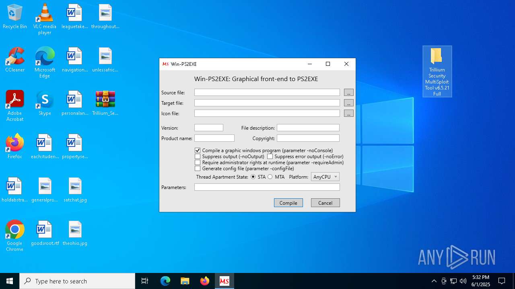Focus the Version input field
The width and height of the screenshot is (515, 289).
pos(209,128)
